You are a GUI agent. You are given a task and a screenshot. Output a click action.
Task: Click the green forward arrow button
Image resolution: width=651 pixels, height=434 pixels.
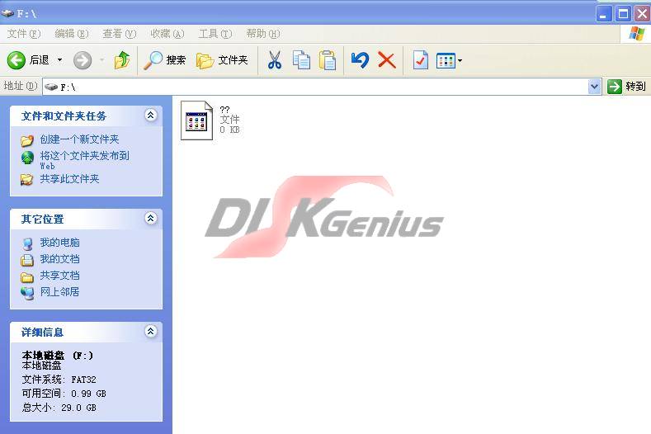83,60
